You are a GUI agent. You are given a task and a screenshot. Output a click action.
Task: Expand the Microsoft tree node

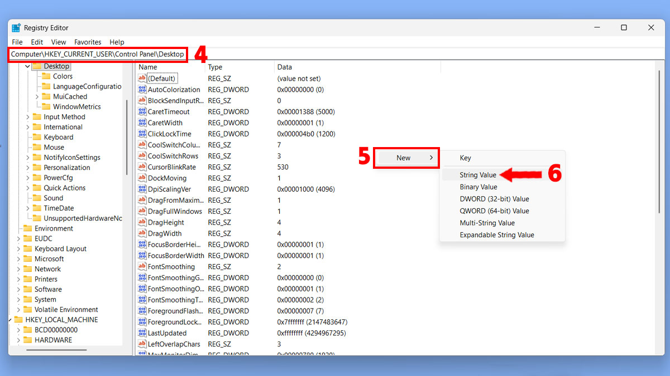click(x=18, y=259)
